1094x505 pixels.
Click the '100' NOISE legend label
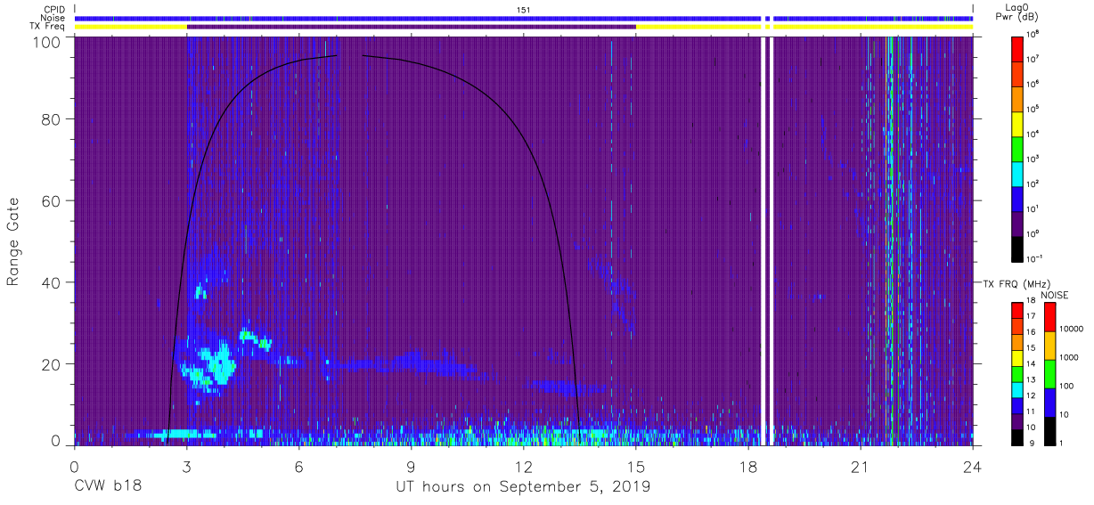point(1065,387)
